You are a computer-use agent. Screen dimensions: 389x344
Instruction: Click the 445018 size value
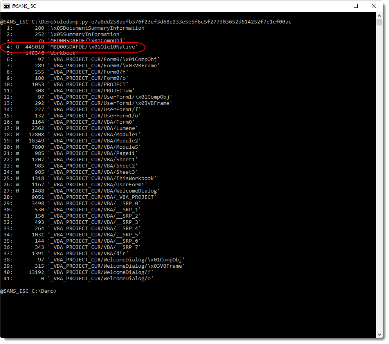point(35,47)
